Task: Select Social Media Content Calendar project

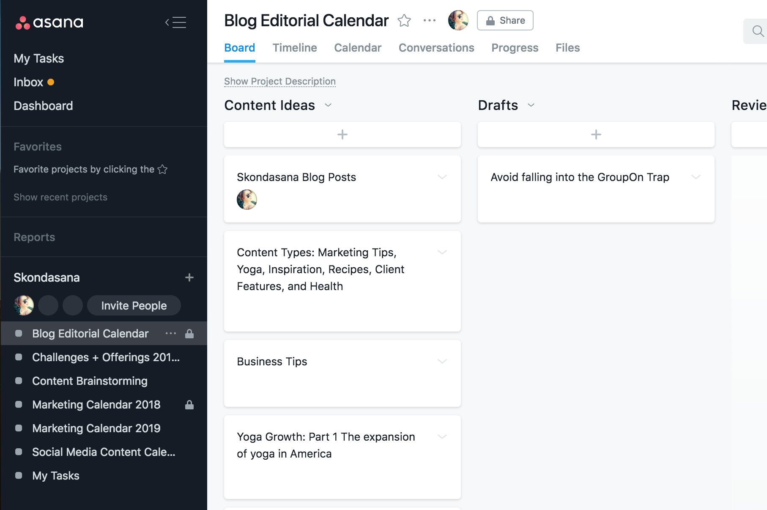Action: (x=104, y=452)
